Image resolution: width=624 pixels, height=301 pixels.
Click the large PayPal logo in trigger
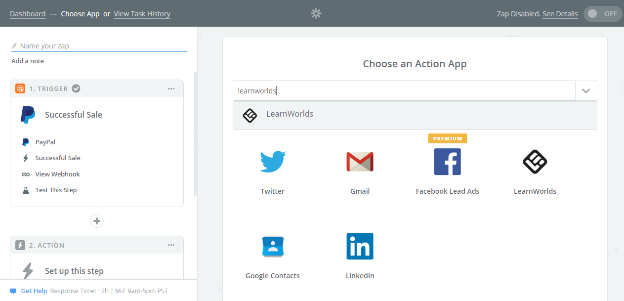[28, 115]
